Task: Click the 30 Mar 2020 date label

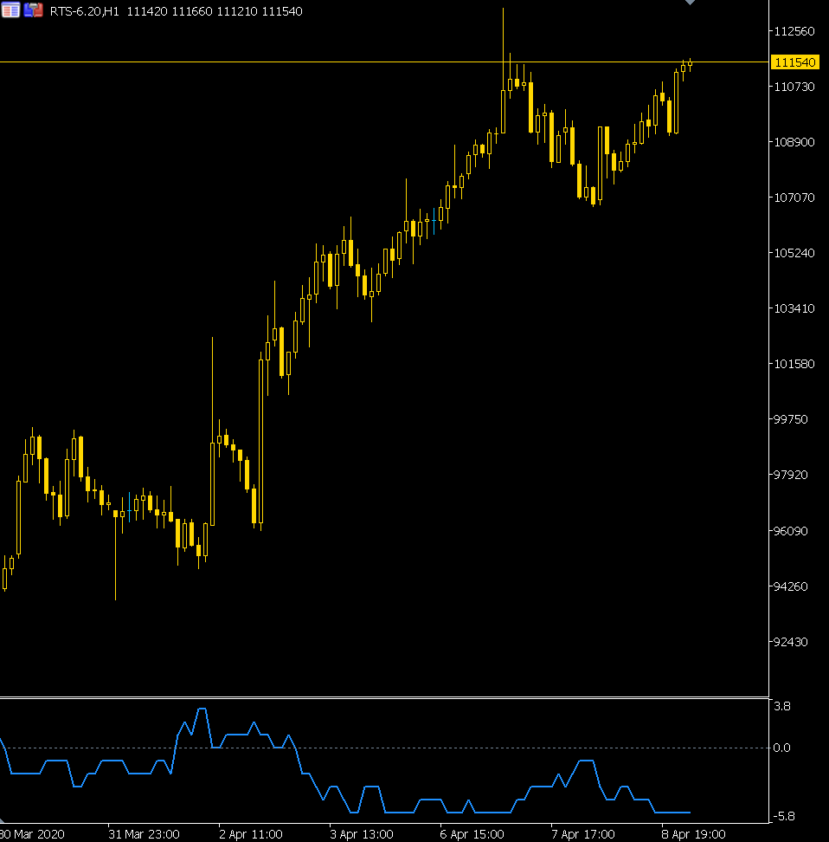Action: coord(33,834)
